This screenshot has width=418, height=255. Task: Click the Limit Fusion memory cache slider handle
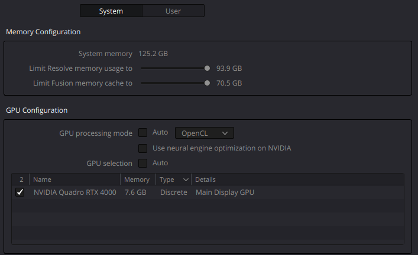(x=207, y=83)
